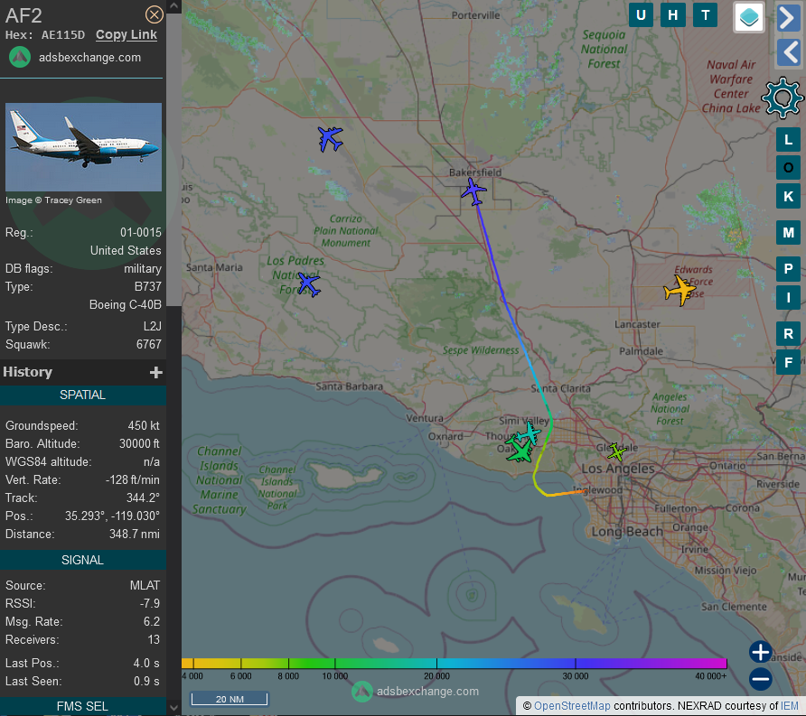Click the R map option button
The height and width of the screenshot is (716, 806).
788,334
